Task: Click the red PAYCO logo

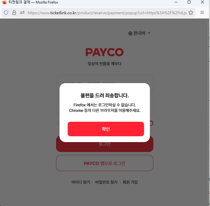Action: point(105,52)
